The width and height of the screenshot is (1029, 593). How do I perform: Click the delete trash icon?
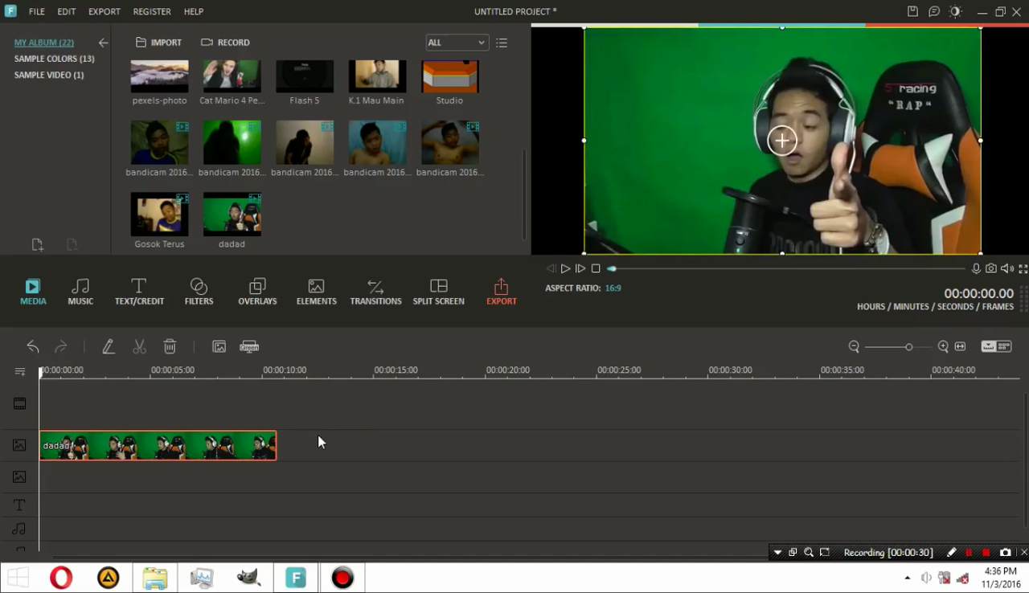click(x=170, y=347)
